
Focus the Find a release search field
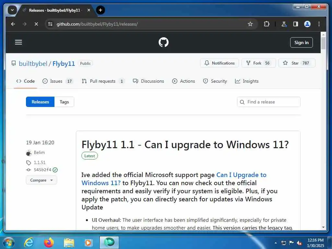[x=268, y=102]
